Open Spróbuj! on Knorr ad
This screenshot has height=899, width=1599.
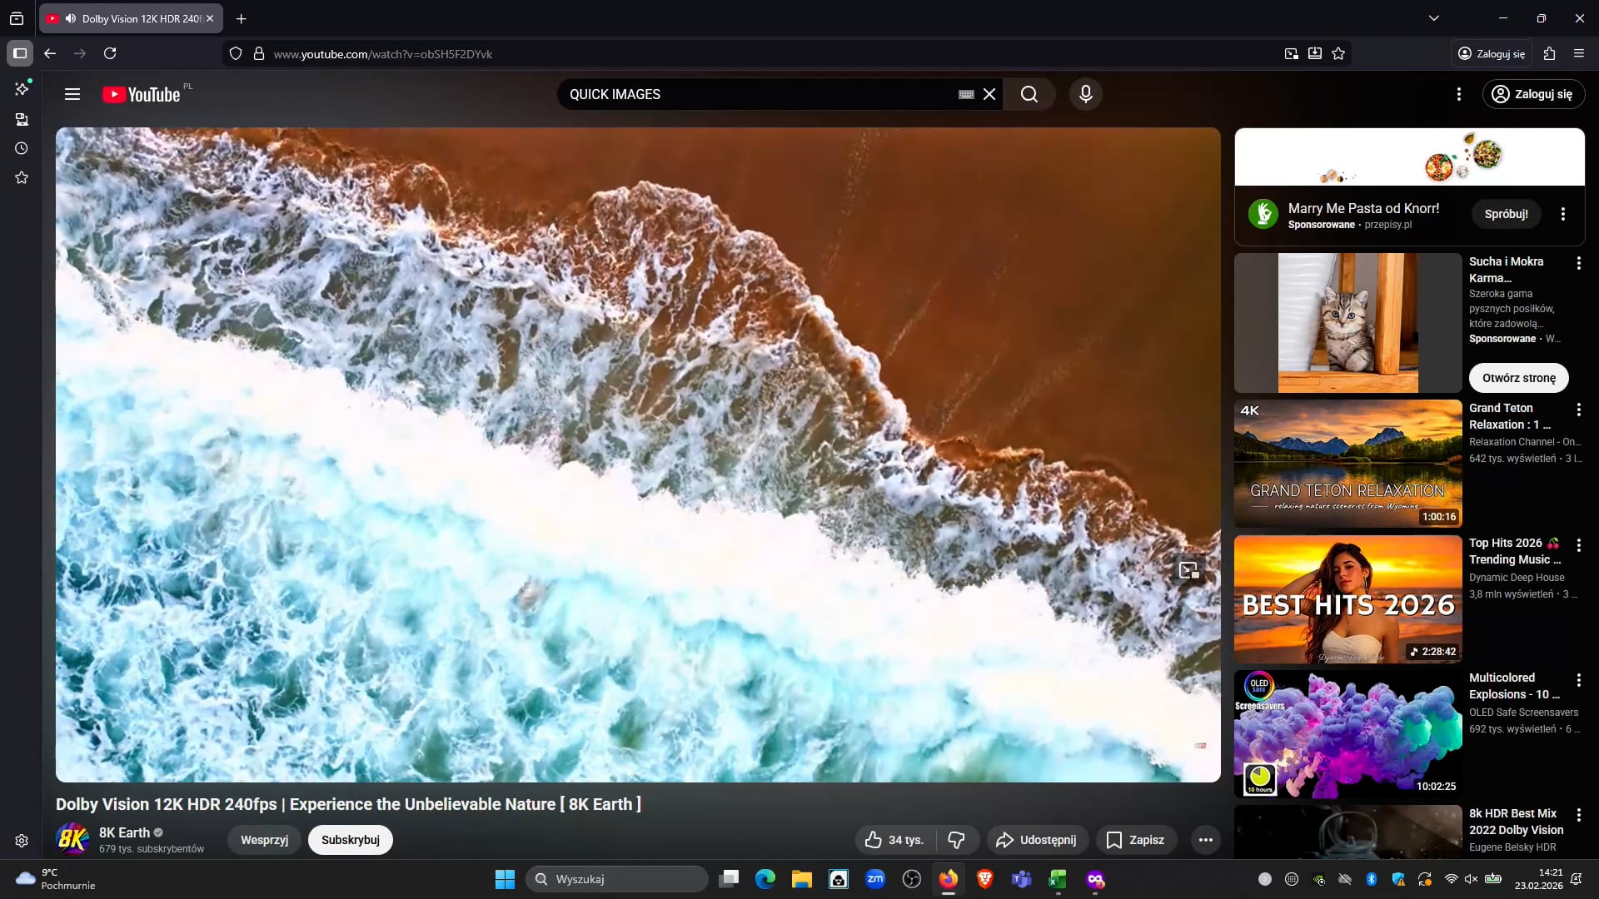tap(1506, 214)
